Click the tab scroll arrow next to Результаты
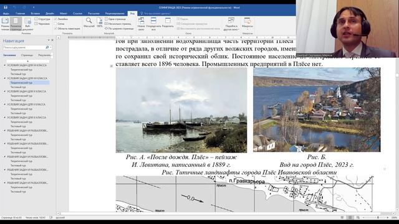The height and width of the screenshot is (224, 399). 52,55
